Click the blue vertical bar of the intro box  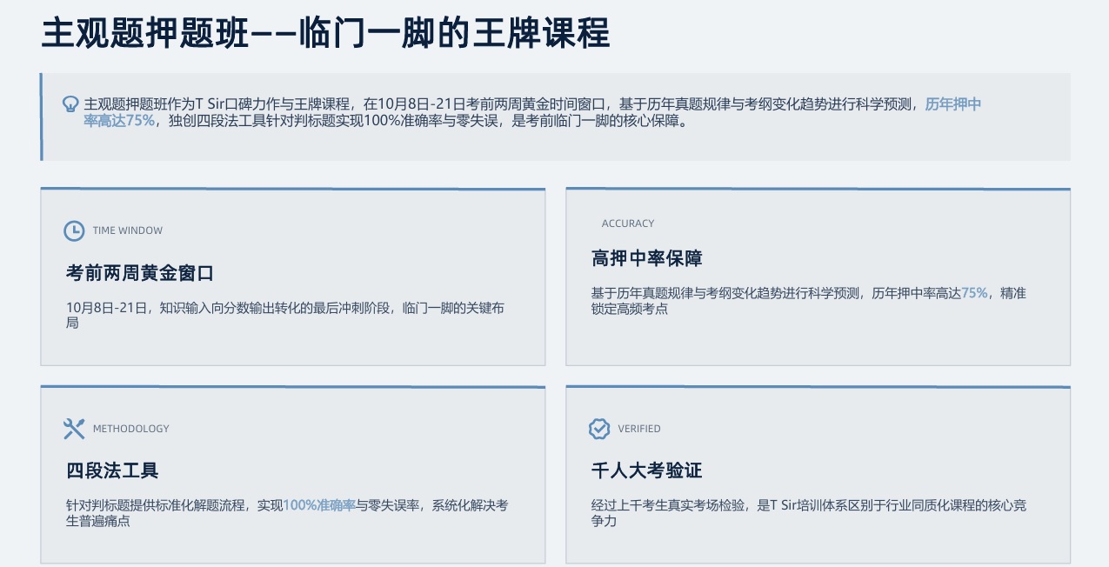click(x=42, y=117)
